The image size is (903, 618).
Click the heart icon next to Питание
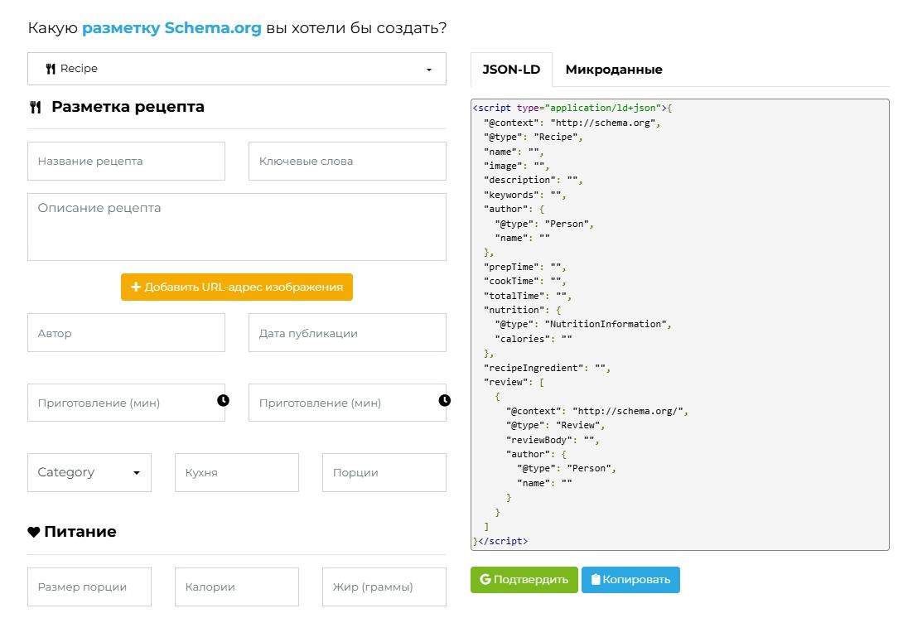[x=33, y=531]
